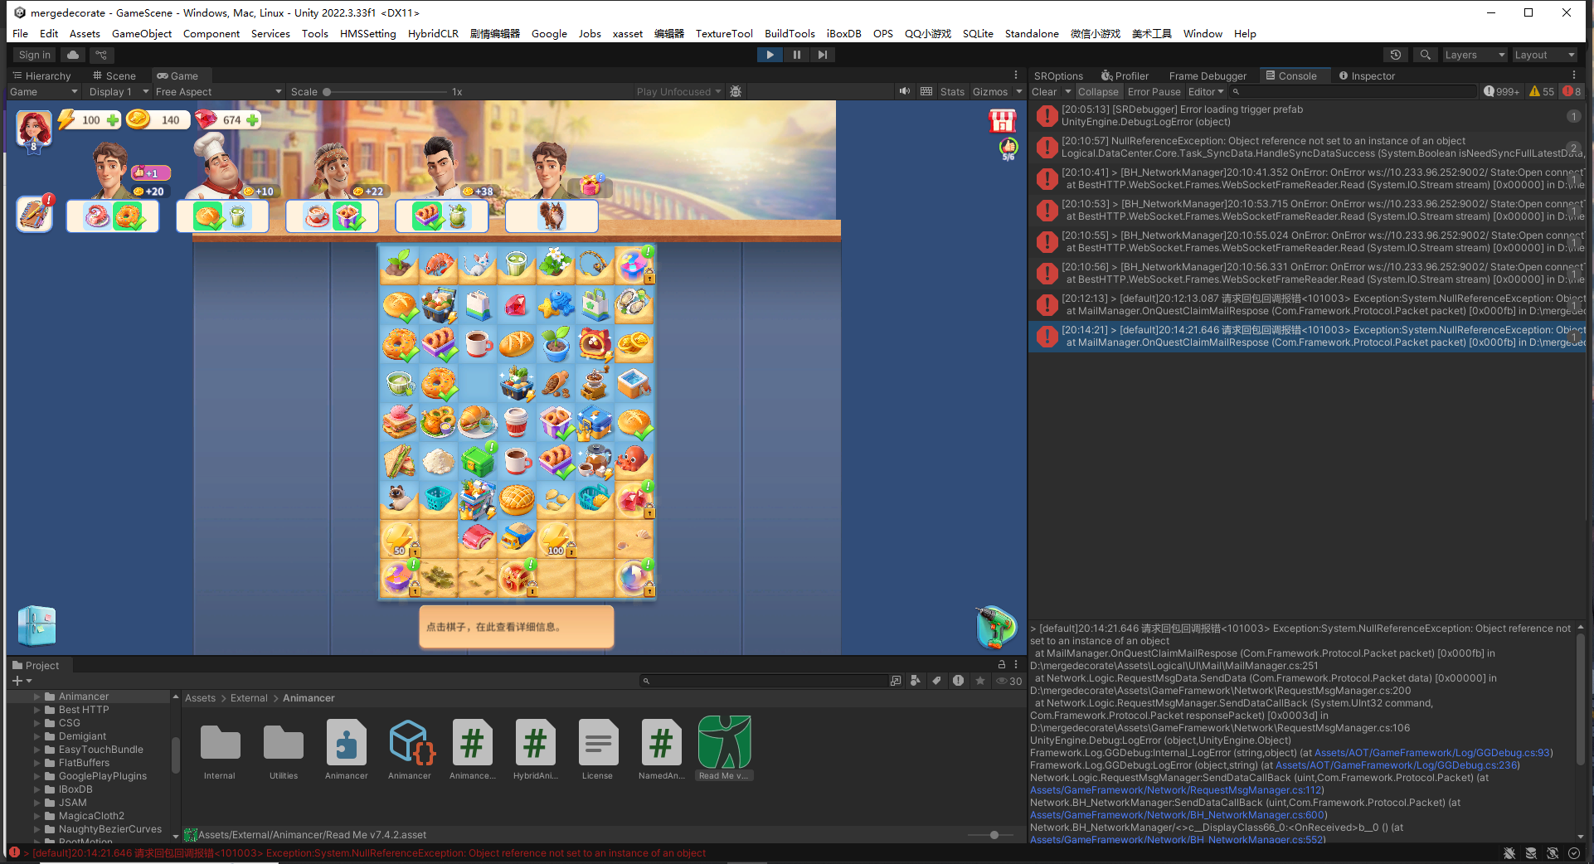1594x864 pixels.
Task: Click the power drill icon in game
Action: click(995, 627)
